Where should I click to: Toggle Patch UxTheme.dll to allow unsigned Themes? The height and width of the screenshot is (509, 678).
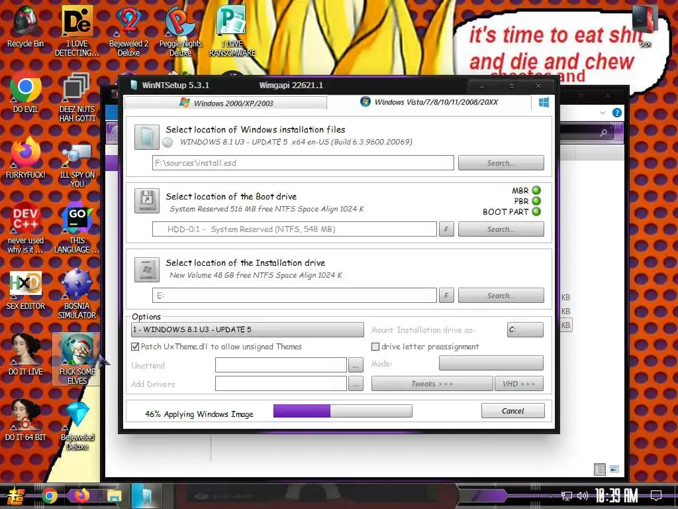point(135,347)
